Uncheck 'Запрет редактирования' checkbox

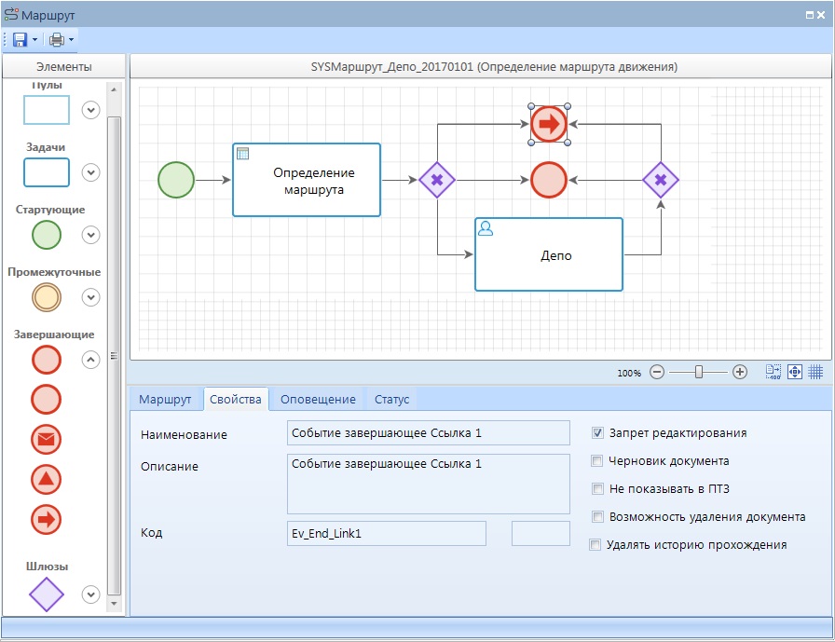click(597, 433)
